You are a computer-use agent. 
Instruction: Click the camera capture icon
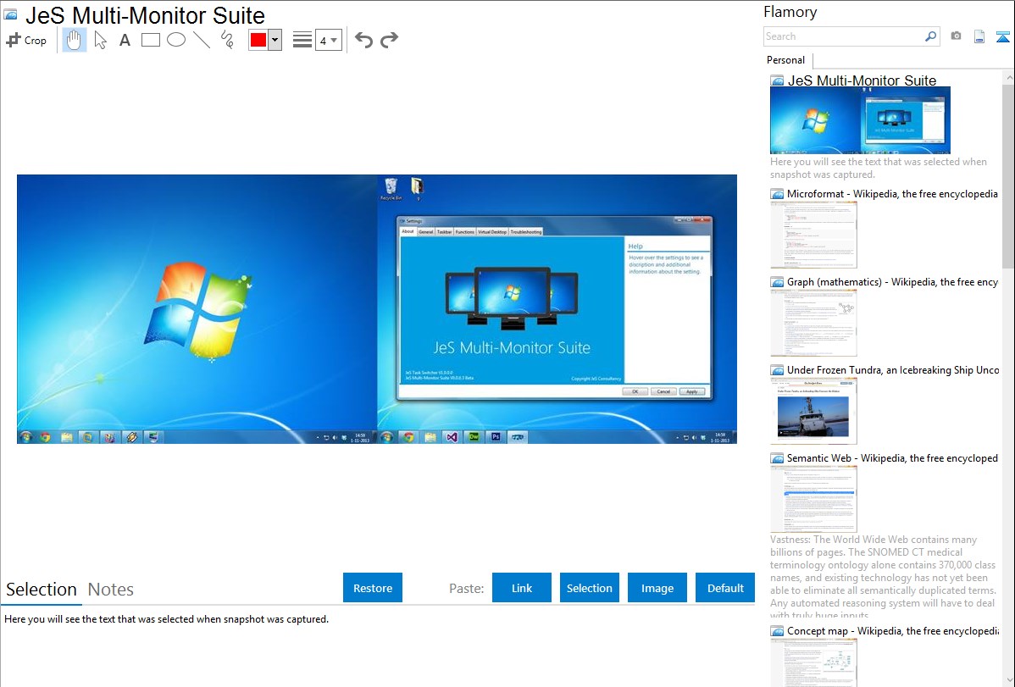click(x=956, y=36)
